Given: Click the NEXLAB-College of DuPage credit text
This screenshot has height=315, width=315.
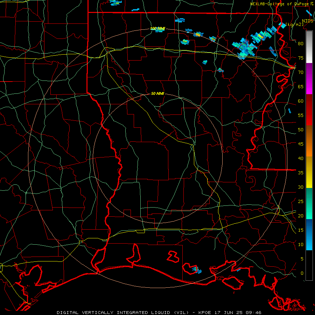Looking at the screenshot, I should [280, 4].
